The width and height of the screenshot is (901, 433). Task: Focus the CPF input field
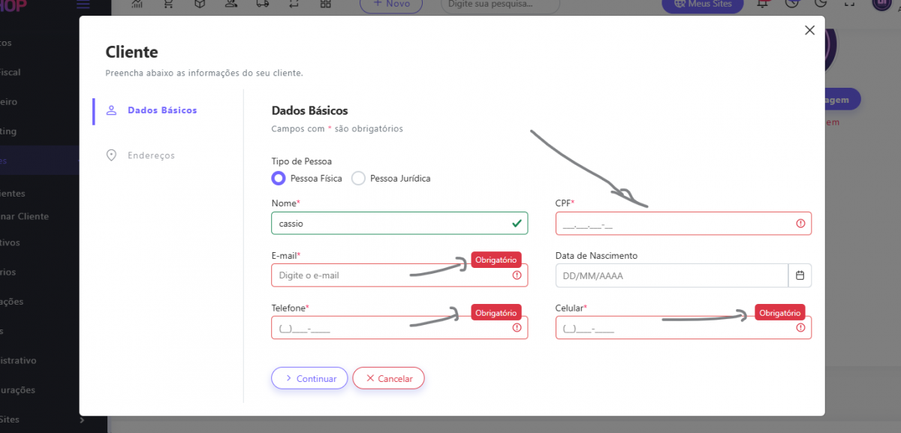coord(672,224)
